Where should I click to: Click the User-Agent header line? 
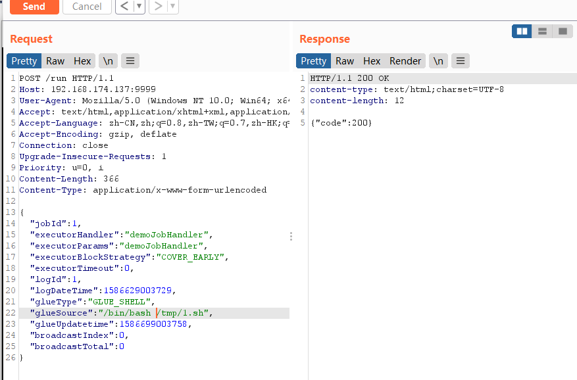pos(154,101)
